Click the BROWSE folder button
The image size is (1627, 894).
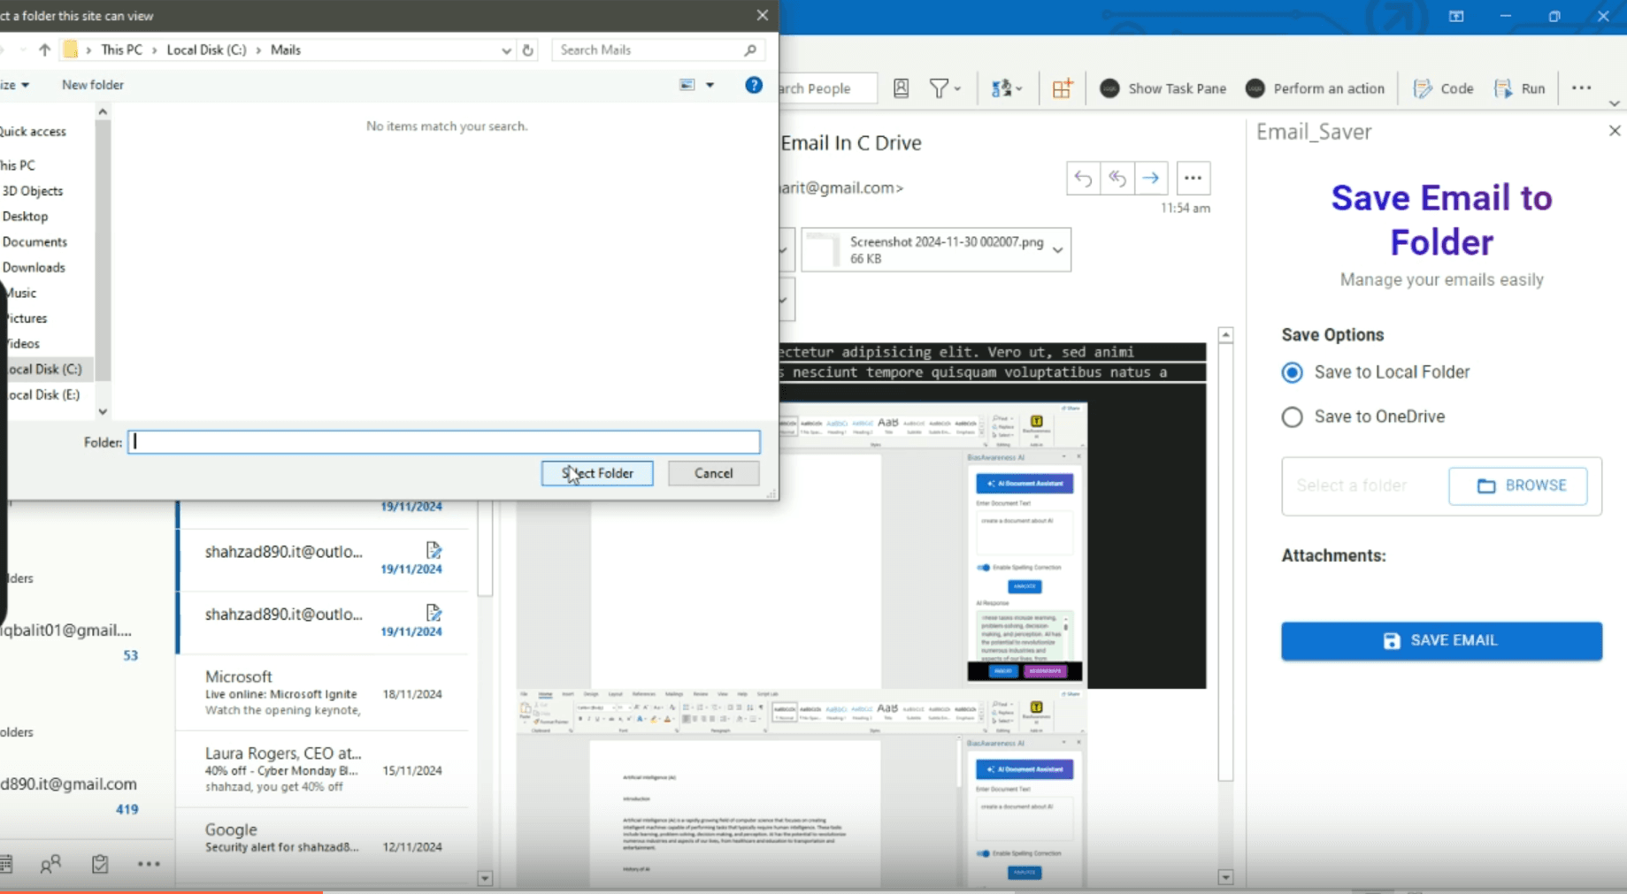pos(1518,485)
